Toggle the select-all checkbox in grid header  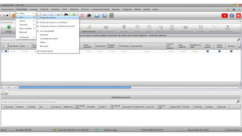(6, 46)
